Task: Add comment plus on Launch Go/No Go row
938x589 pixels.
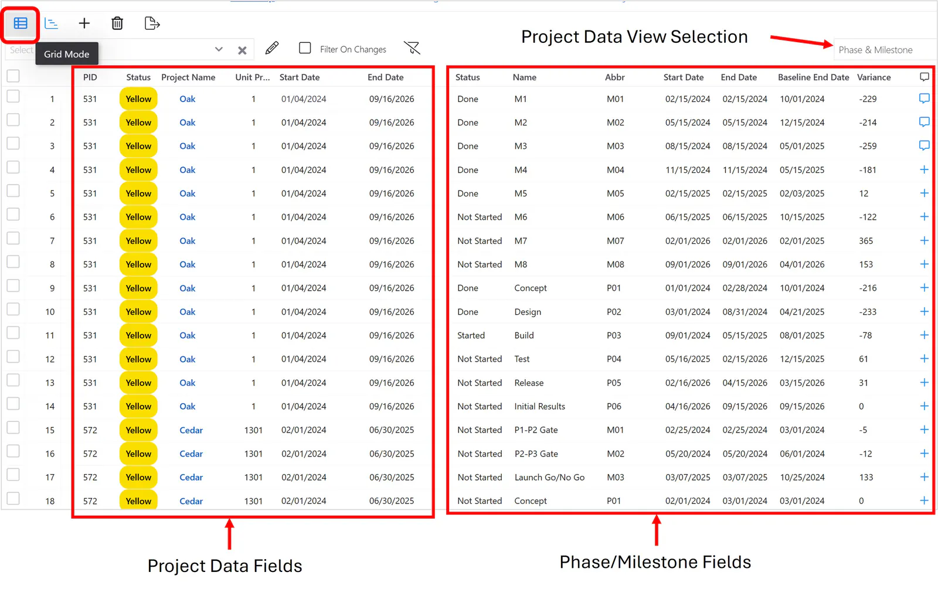Action: pos(925,477)
